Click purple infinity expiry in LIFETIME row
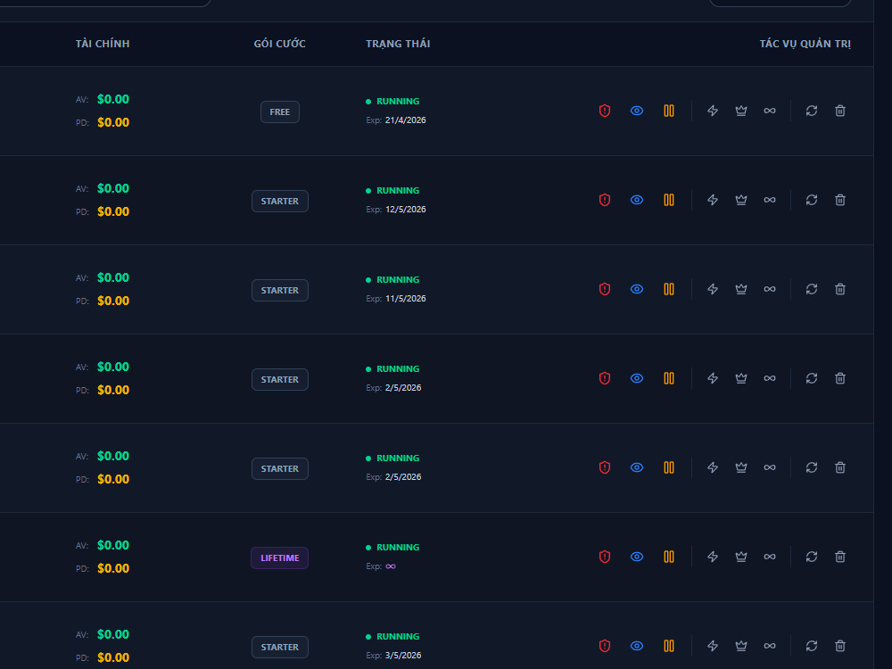The image size is (892, 669). click(391, 566)
